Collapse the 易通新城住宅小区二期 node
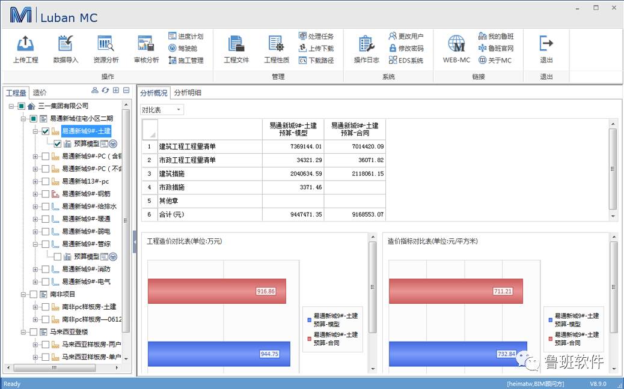The width and height of the screenshot is (624, 389). (23, 118)
